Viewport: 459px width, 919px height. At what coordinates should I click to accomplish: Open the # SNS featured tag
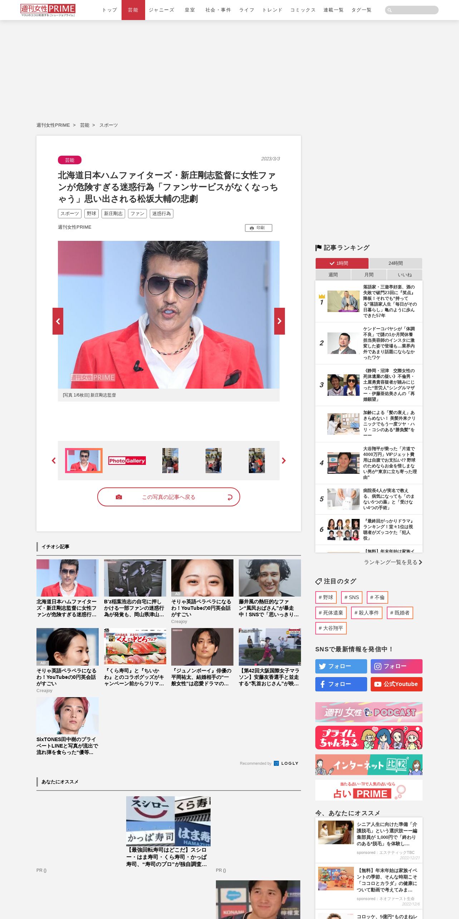pyautogui.click(x=352, y=597)
